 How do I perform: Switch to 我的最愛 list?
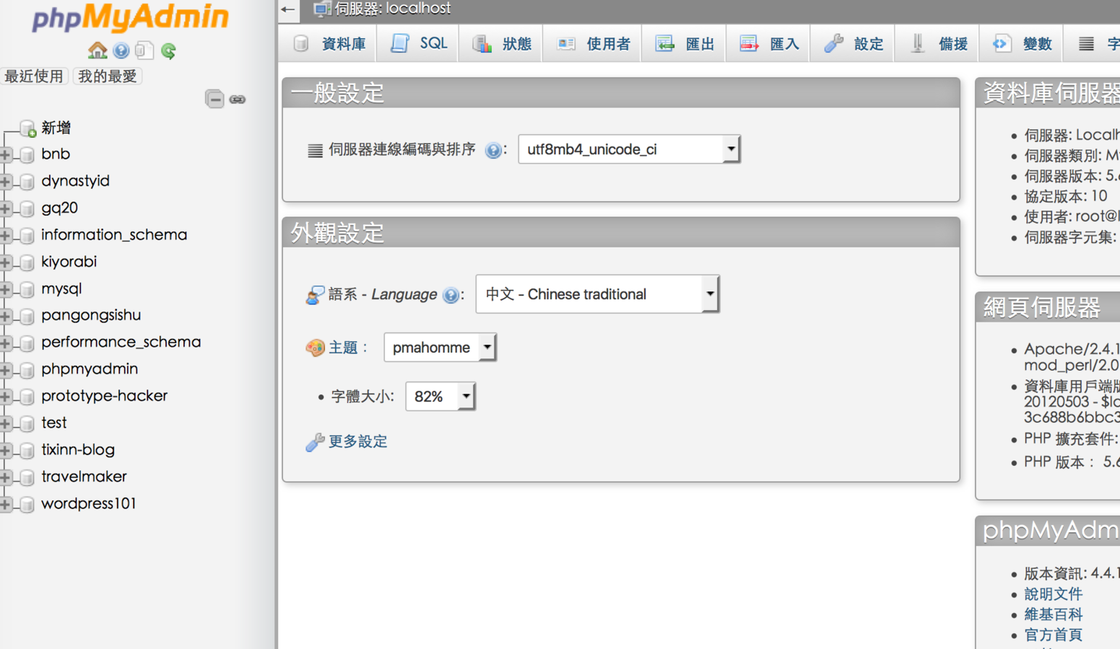tap(108, 76)
